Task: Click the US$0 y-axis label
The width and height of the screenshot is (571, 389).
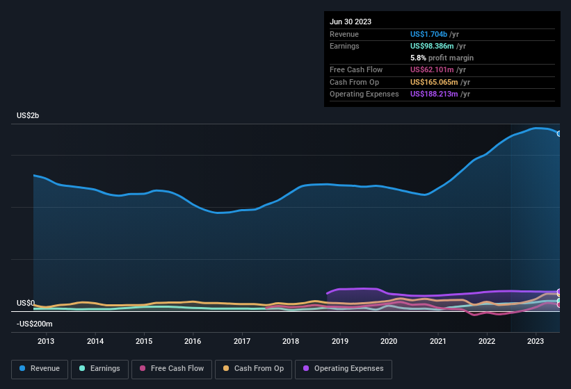Action: 26,303
